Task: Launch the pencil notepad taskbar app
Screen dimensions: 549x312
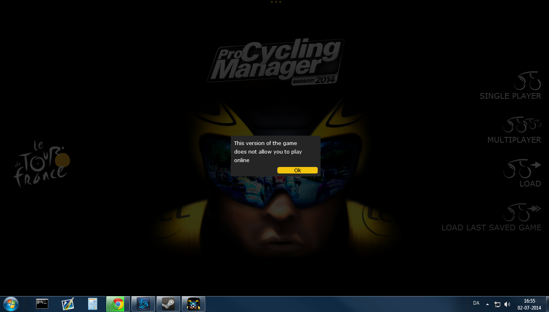Action: click(x=68, y=303)
